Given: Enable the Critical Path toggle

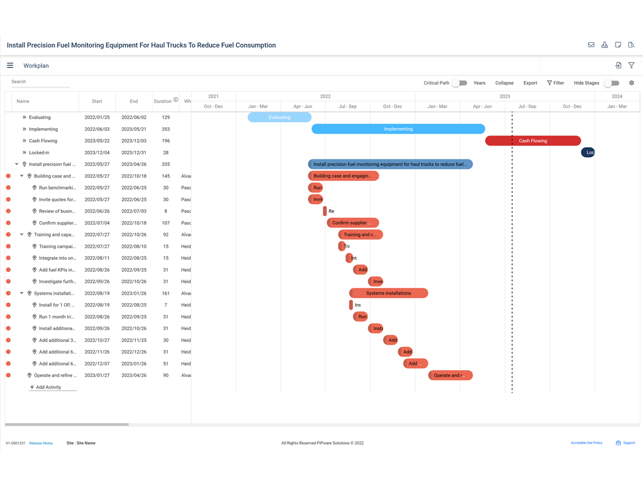Looking at the screenshot, I should click(460, 83).
